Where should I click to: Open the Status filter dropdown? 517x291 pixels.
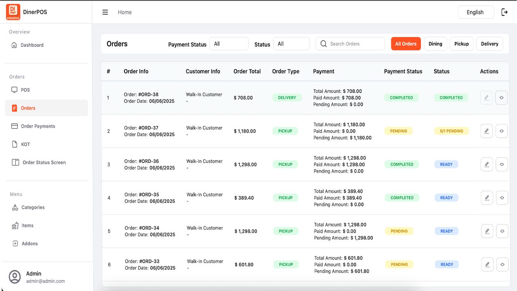click(x=291, y=44)
